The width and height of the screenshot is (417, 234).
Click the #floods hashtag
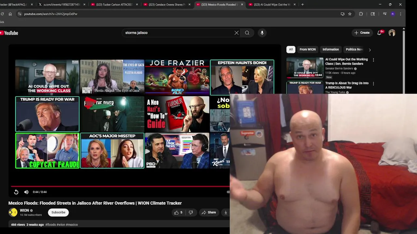(50, 225)
